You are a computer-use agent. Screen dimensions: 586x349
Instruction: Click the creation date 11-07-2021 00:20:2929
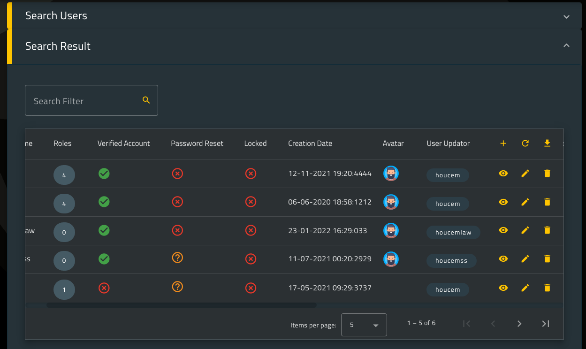[x=330, y=259]
